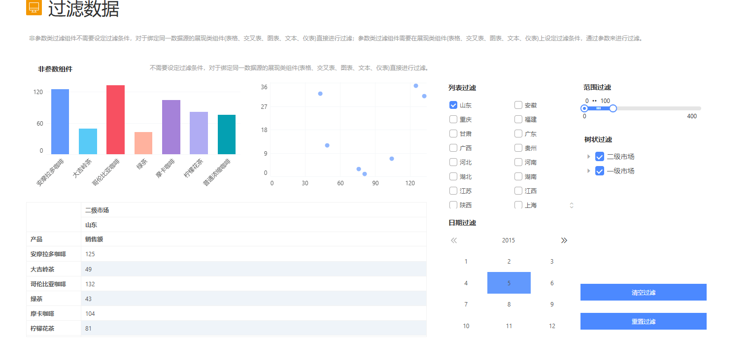750x338 pixels.
Task: Select month 8 in the date filter
Action: click(x=509, y=304)
